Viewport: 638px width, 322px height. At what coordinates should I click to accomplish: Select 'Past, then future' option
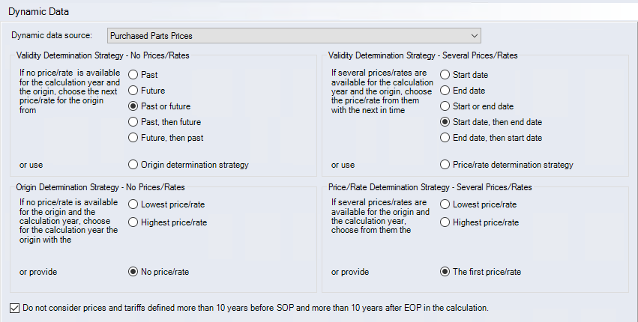pos(133,122)
